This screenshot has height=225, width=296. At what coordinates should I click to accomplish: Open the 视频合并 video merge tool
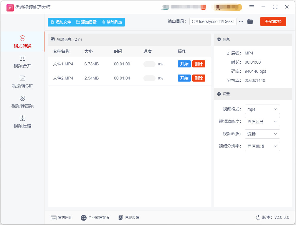[22, 62]
